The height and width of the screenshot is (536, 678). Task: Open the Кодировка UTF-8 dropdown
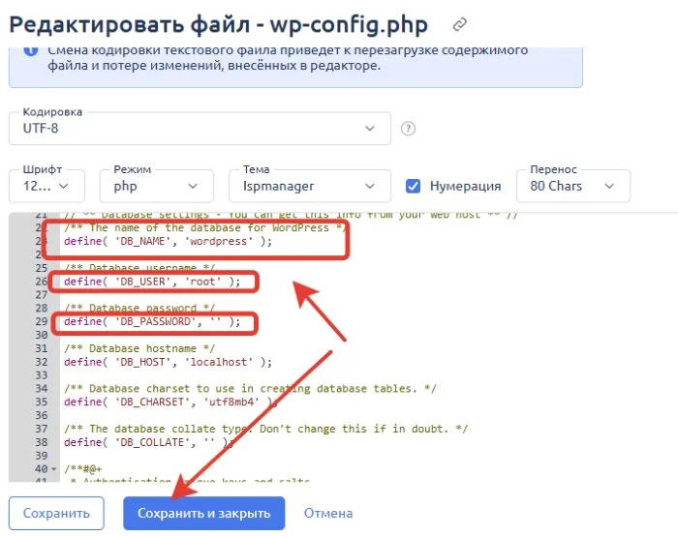pos(200,129)
